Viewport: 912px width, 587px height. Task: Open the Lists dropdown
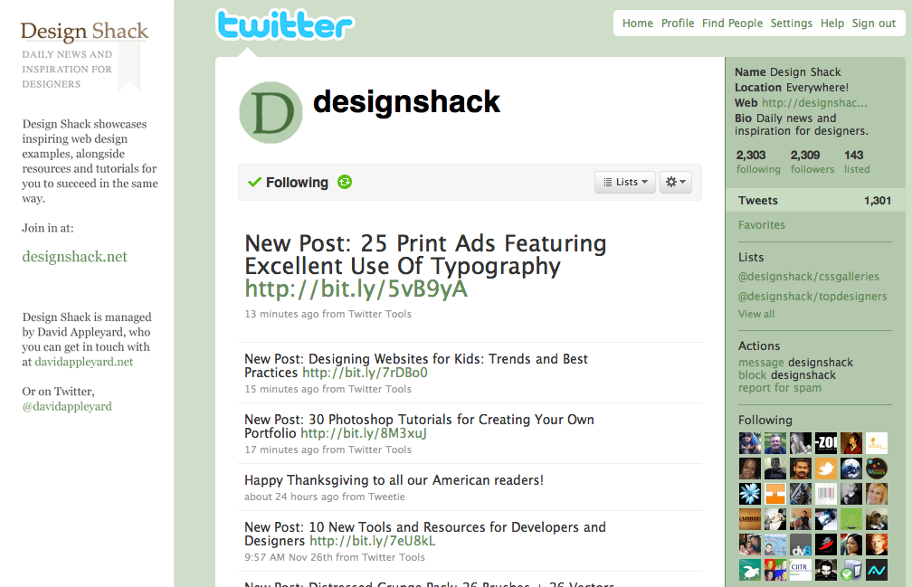click(x=625, y=182)
